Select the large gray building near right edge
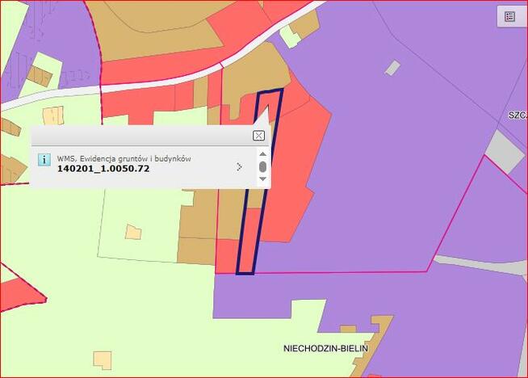528x378 pixels. pyautogui.click(x=505, y=152)
